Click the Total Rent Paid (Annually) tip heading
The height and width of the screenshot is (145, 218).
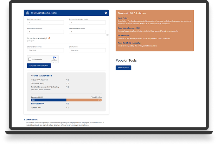(x=129, y=43)
